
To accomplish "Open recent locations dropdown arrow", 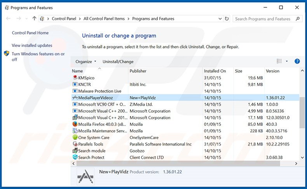I will click(27, 19).
